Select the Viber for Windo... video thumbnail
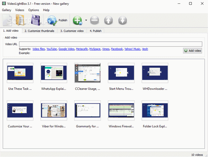This screenshot has width=208, height=157. tap(54, 110)
